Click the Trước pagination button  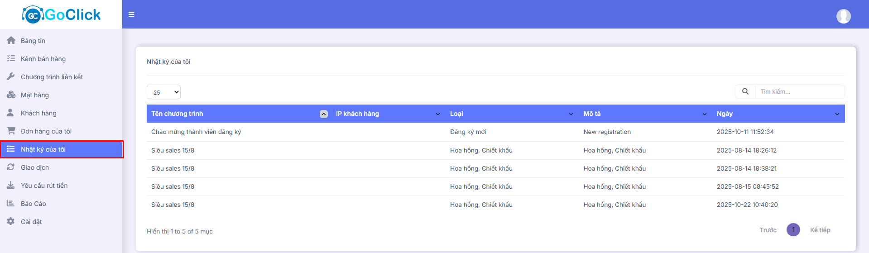coord(768,230)
